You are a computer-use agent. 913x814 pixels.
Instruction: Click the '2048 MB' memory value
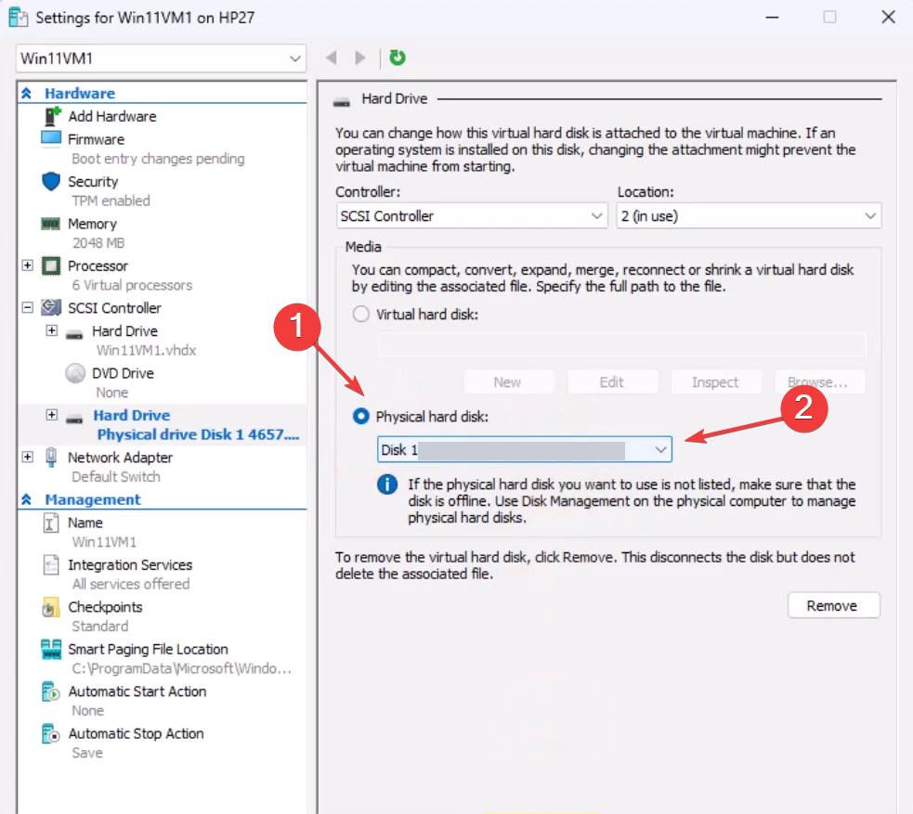[x=98, y=243]
